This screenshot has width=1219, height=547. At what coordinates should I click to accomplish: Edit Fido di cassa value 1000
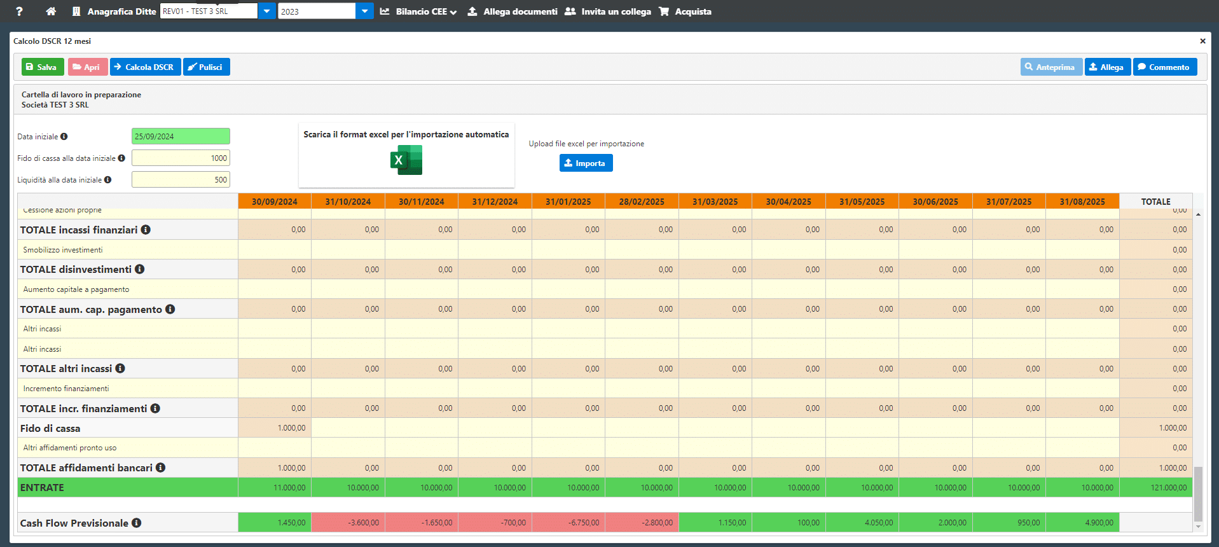(181, 158)
